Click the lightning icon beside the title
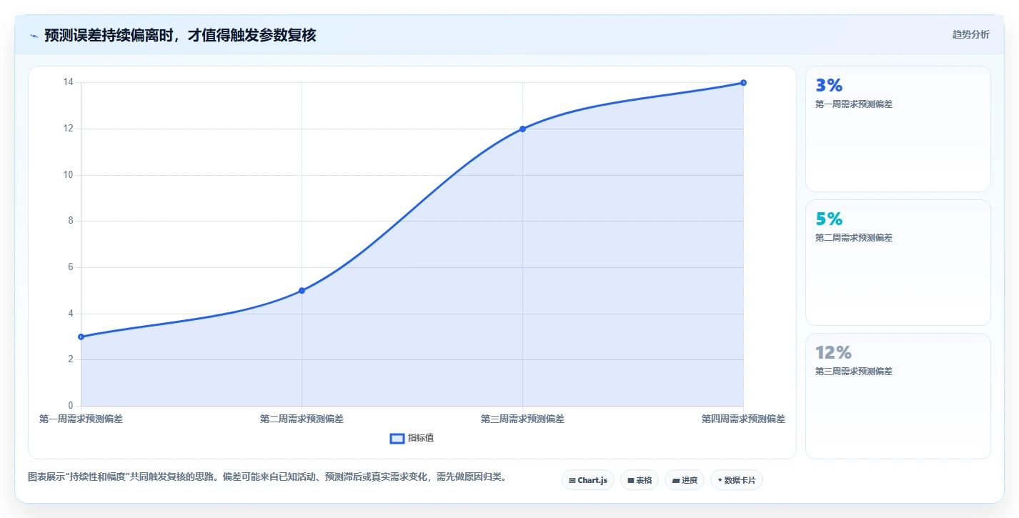Screen dimensions: 1019x518 34,36
